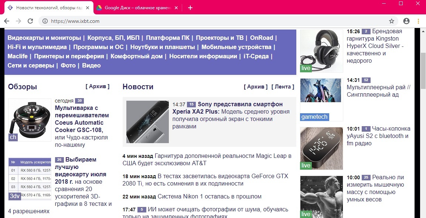This screenshot has height=218, width=426.
Task: Go to Ноутбуки и планшеты
Action: tap(163, 47)
